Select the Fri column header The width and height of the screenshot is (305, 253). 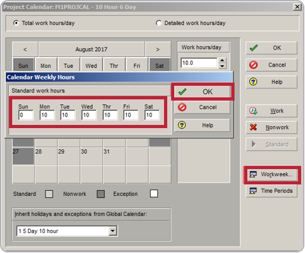point(136,65)
